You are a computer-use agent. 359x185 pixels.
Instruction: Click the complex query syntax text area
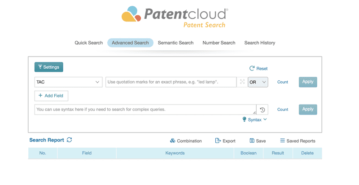(x=145, y=110)
